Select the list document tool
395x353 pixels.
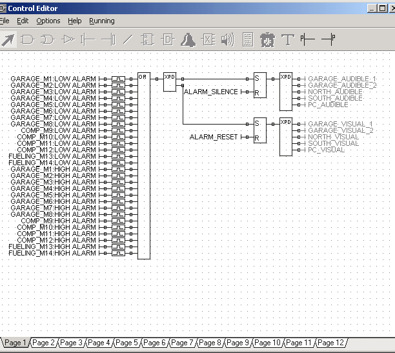coord(248,39)
